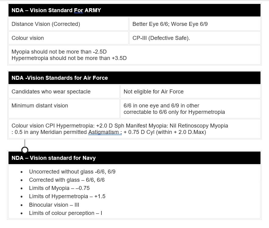269x228 pixels.
Task: Click the 'Distance Vision (Corrected)' cell
Action: pyautogui.click(x=68, y=24)
